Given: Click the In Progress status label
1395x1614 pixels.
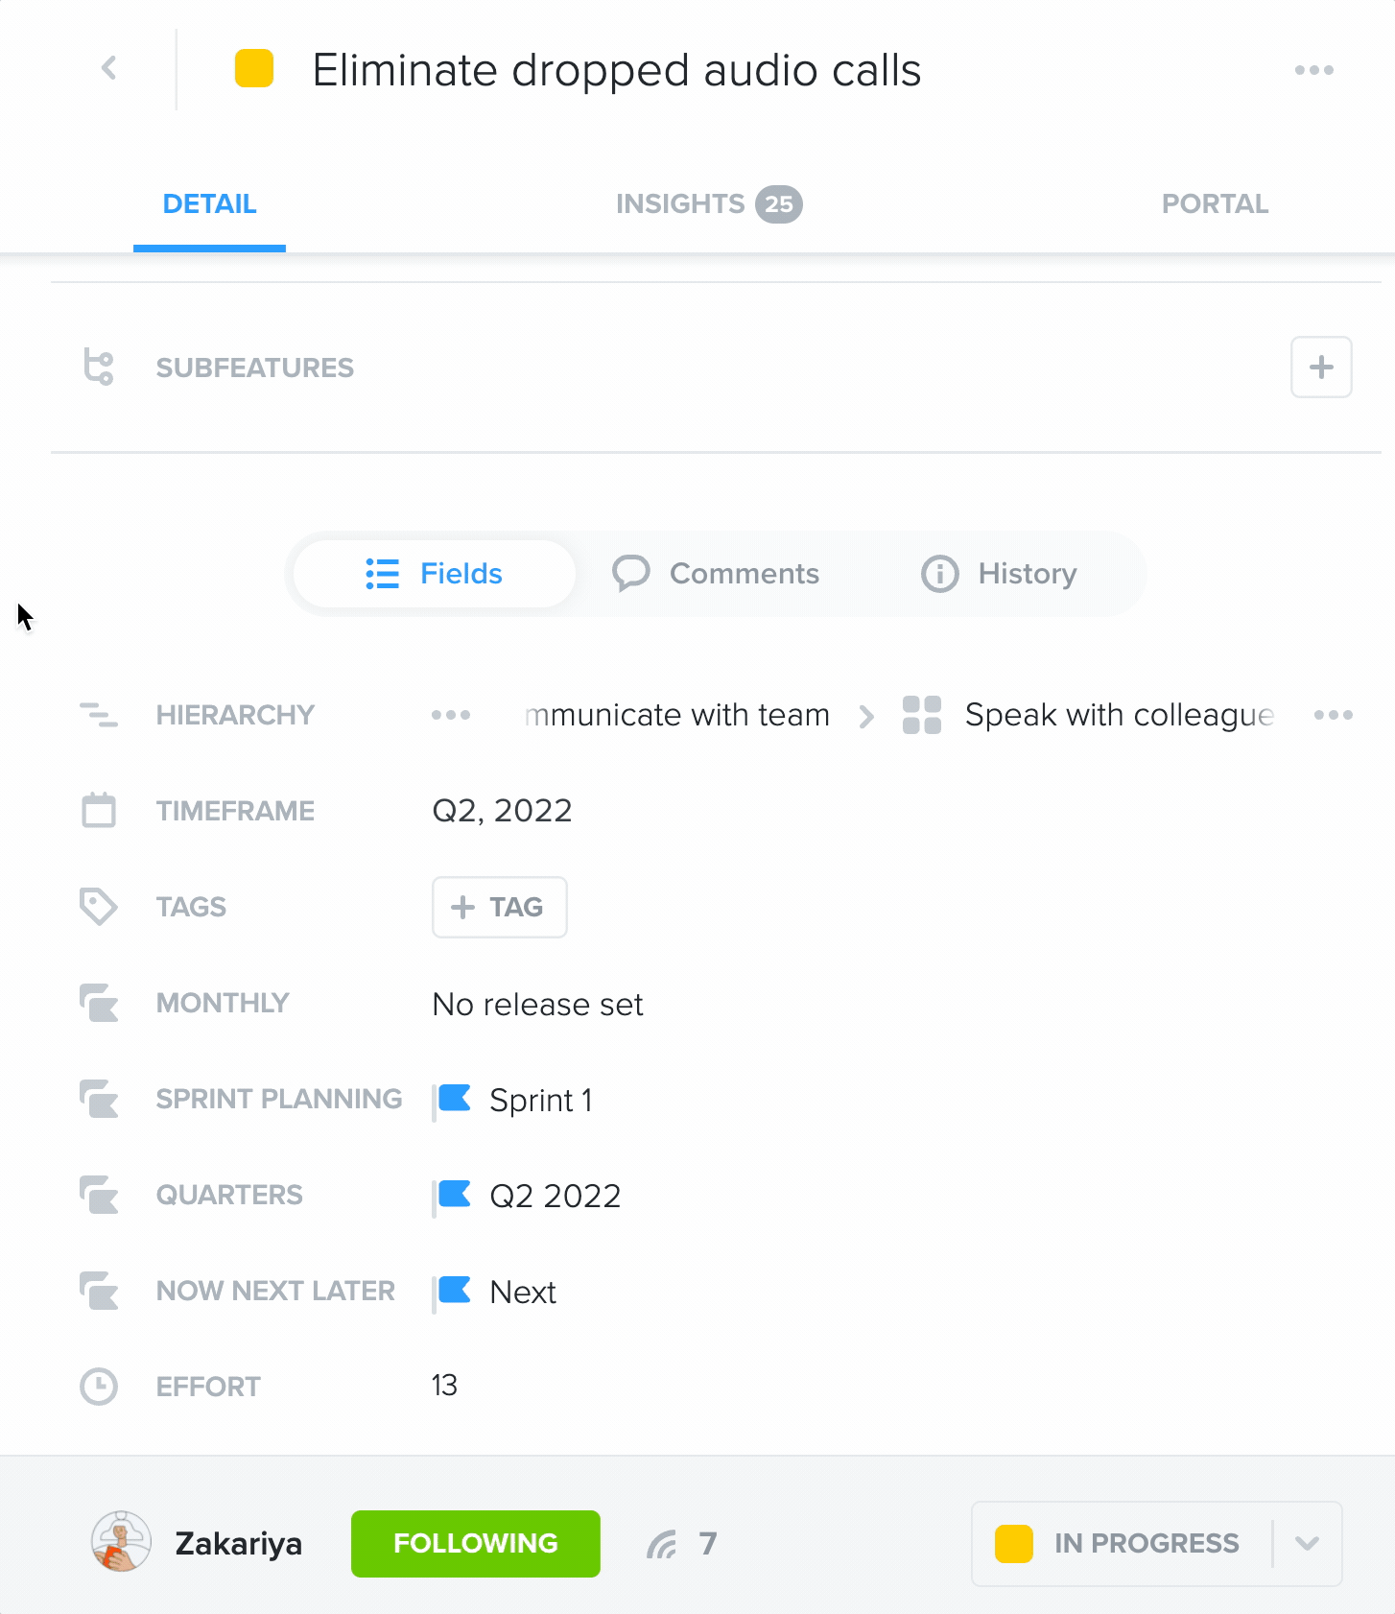Looking at the screenshot, I should point(1147,1544).
